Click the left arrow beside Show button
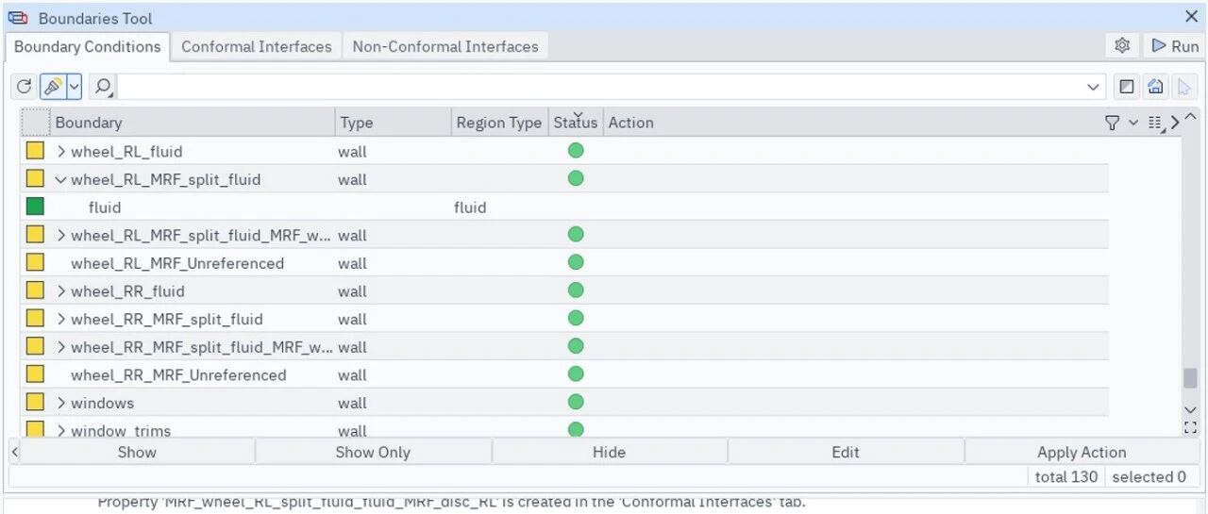 pyautogui.click(x=14, y=452)
